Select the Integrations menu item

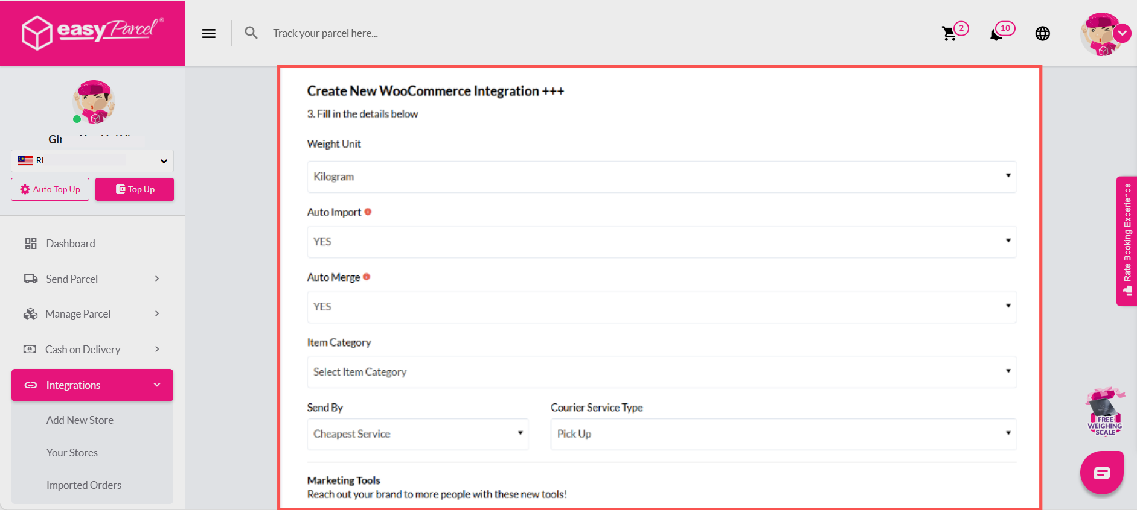click(x=92, y=385)
